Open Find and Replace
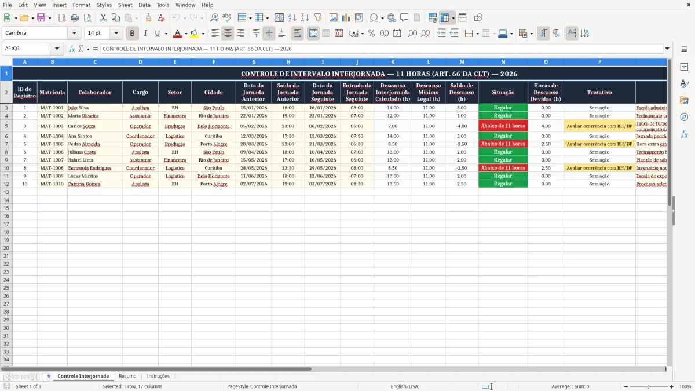Screen dimensions: 695x391 click(x=214, y=18)
